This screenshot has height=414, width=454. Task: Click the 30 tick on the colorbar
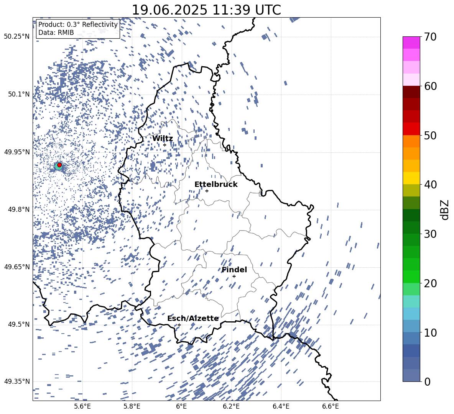pos(430,234)
